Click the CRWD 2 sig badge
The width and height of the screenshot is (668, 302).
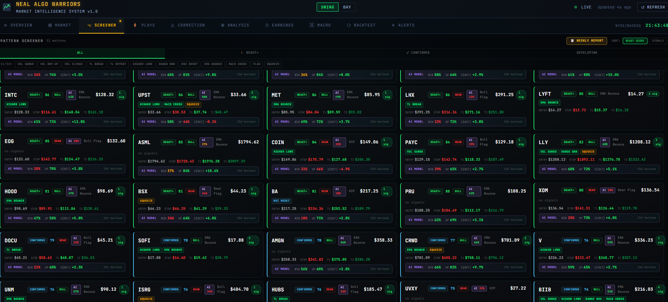(x=527, y=240)
